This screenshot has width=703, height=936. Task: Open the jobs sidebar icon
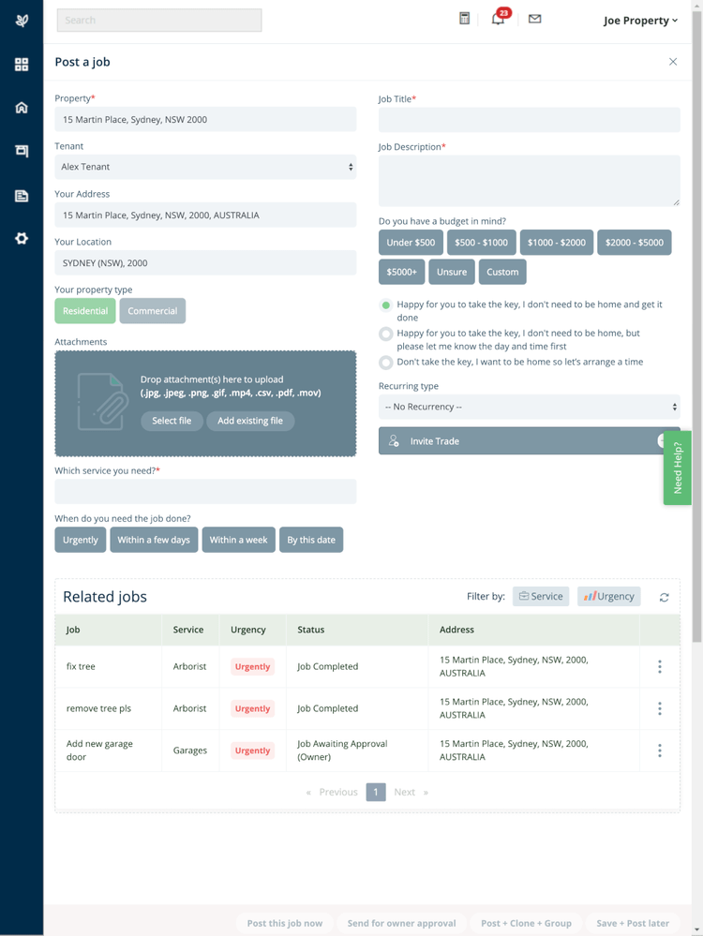click(22, 151)
